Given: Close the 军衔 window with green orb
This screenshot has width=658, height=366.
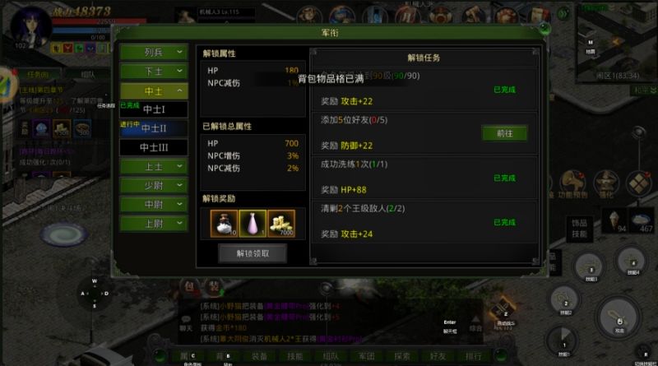Looking at the screenshot, I should 544,29.
